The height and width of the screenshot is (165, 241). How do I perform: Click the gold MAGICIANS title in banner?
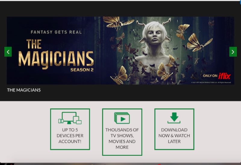[56, 60]
